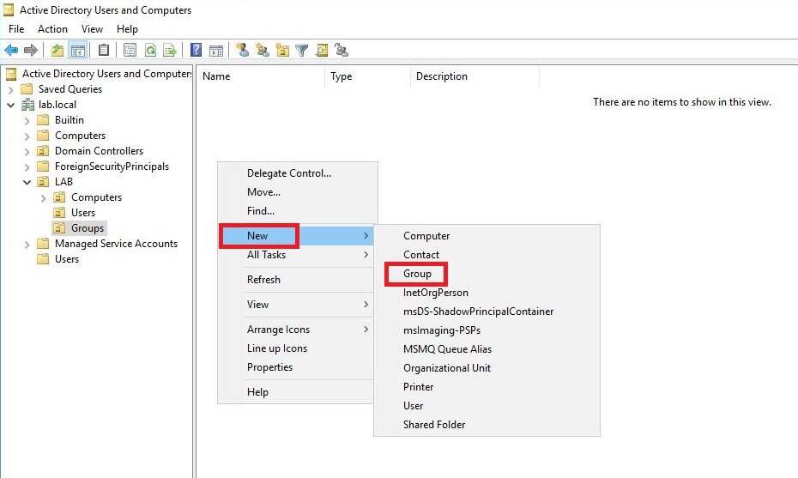Select Printer from the New submenu
The width and height of the screenshot is (798, 478).
tap(487, 387)
